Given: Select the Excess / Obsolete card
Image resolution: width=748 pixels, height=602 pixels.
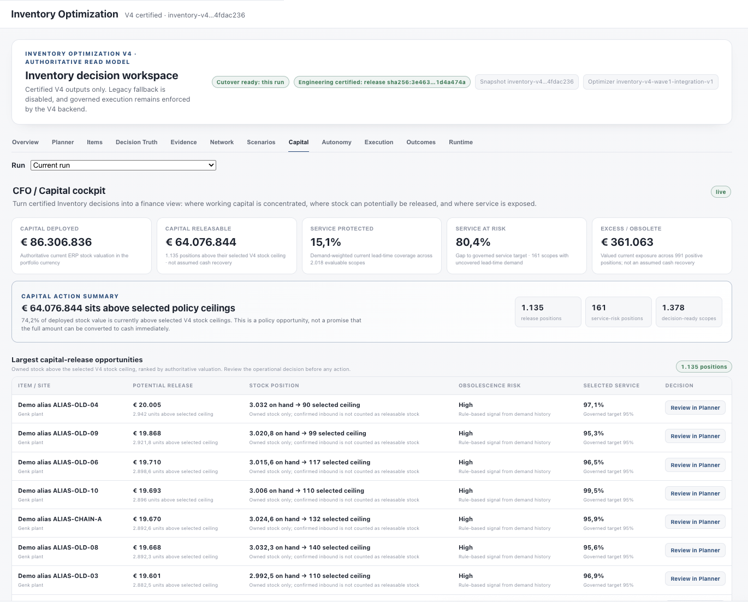Looking at the screenshot, I should click(662, 246).
